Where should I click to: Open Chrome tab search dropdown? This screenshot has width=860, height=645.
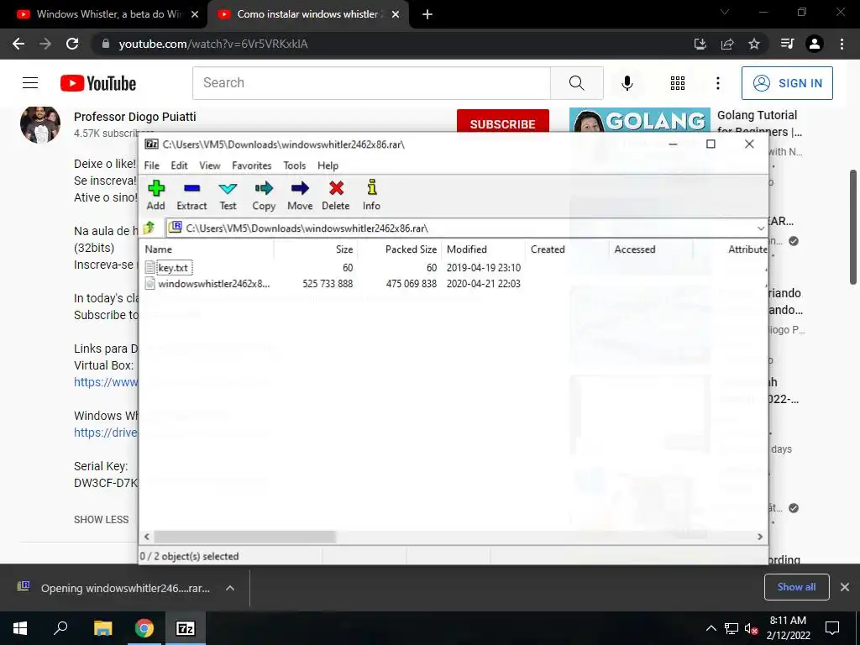pos(725,12)
